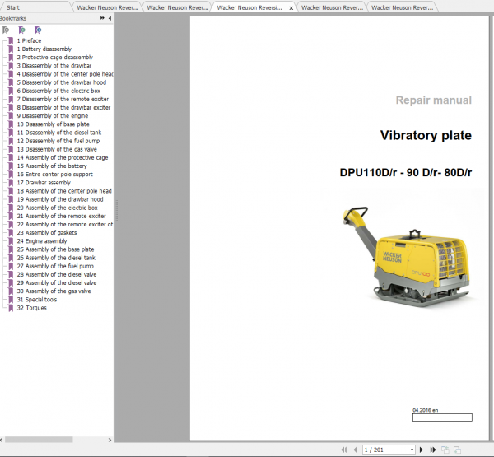Open bookmark 28 Assembly of the diesel valve
Viewport: 494px width, 457px height.
(57, 274)
